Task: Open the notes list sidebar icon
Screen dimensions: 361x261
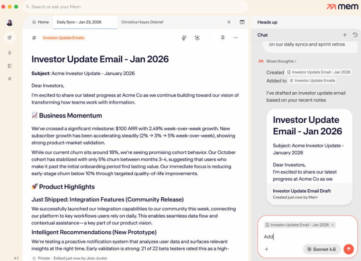Action: pos(10,66)
